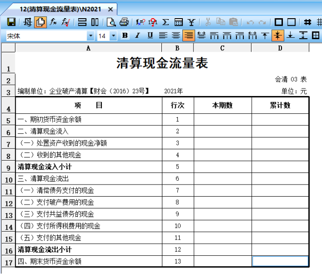Click the Yen currency icon
The width and height of the screenshot is (322, 274).
(x=191, y=22)
